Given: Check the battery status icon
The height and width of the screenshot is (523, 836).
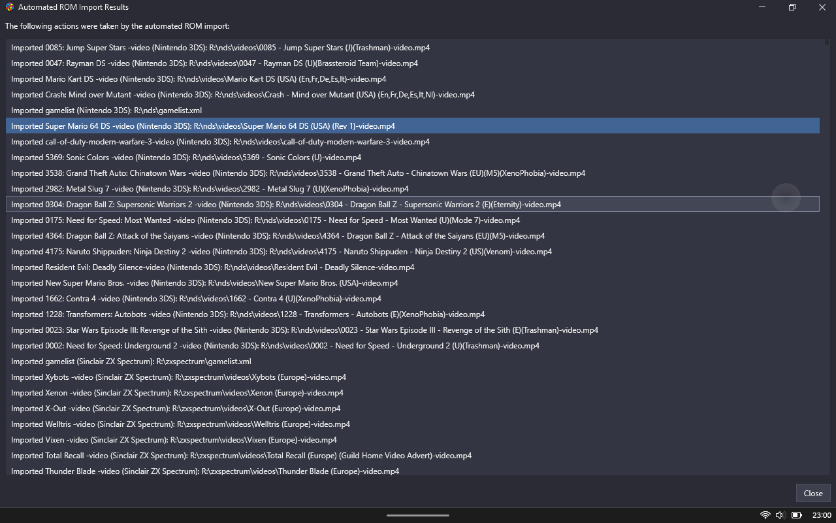Looking at the screenshot, I should coord(797,515).
